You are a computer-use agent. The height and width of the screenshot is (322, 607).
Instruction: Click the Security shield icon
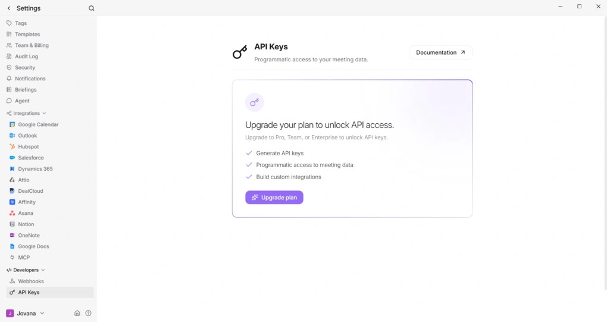click(9, 67)
